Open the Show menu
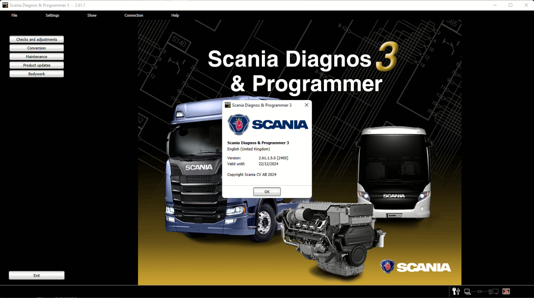The image size is (534, 298). (x=92, y=15)
